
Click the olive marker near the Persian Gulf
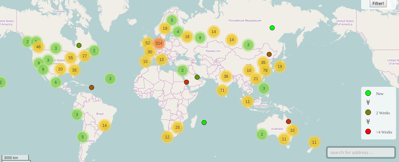coord(197,77)
